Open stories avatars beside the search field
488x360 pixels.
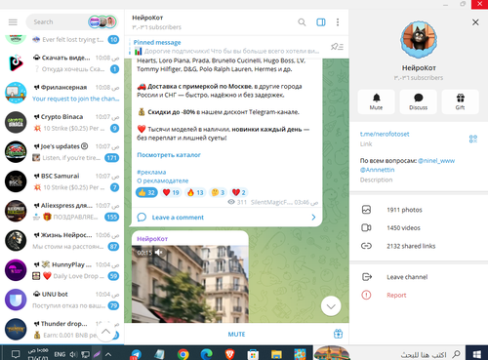point(102,21)
